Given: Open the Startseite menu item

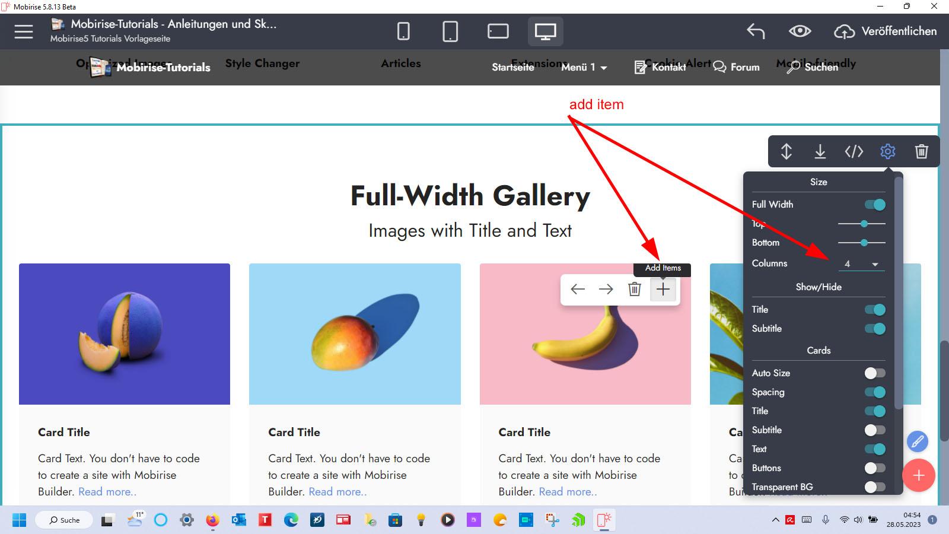Looking at the screenshot, I should (513, 67).
